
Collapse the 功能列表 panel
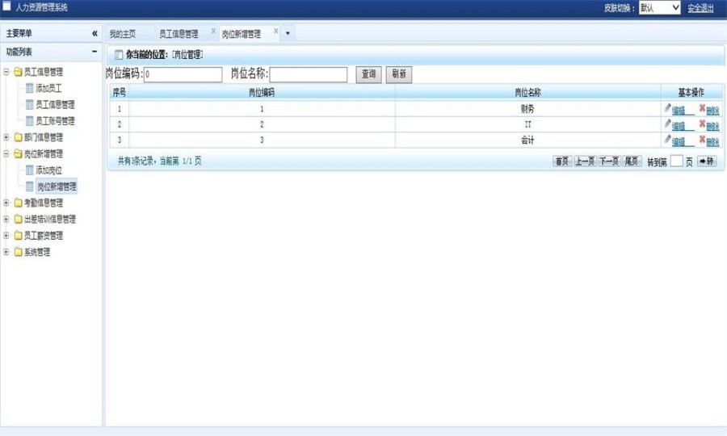pos(95,52)
